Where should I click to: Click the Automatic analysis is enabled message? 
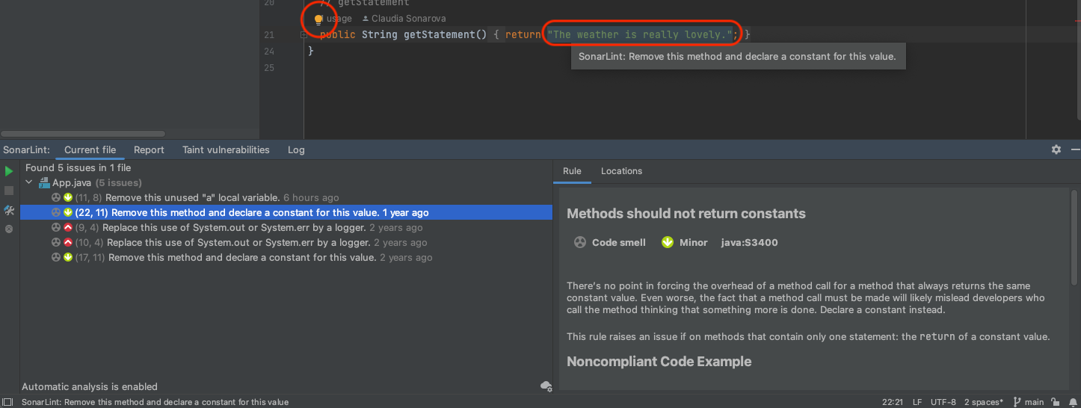pyautogui.click(x=90, y=386)
